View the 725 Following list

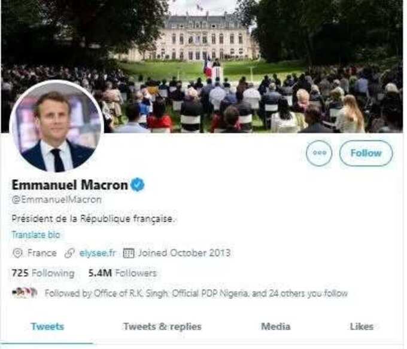click(43, 273)
